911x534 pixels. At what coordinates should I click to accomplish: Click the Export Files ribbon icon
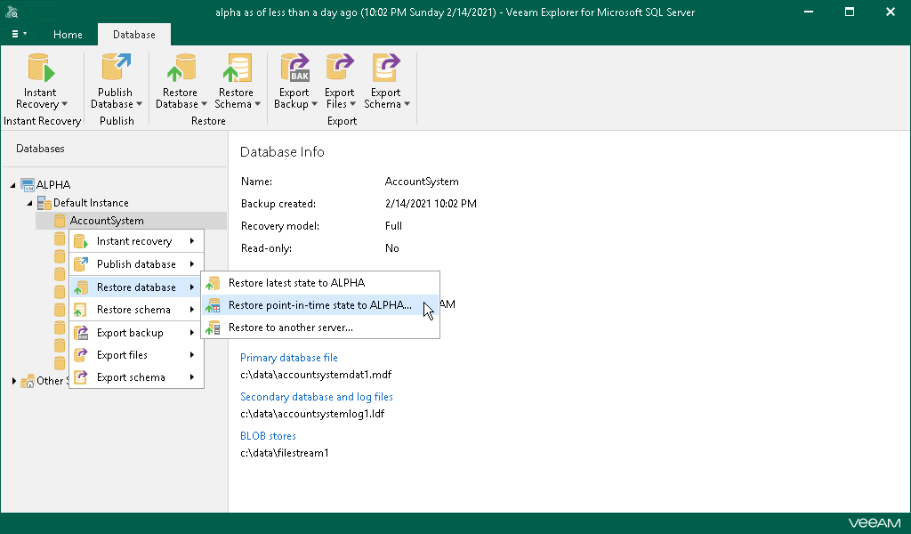click(339, 69)
